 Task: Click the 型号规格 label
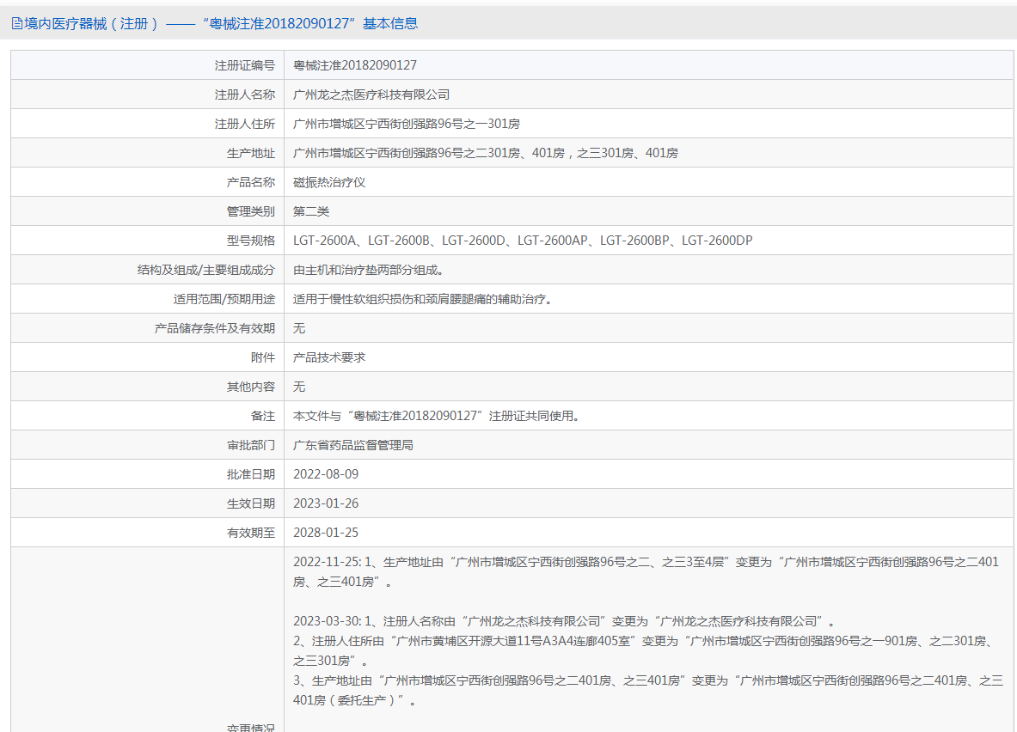[250, 241]
